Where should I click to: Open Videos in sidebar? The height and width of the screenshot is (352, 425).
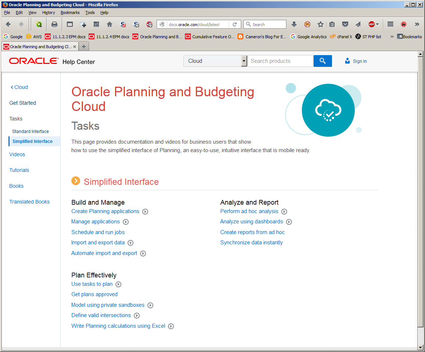point(17,154)
